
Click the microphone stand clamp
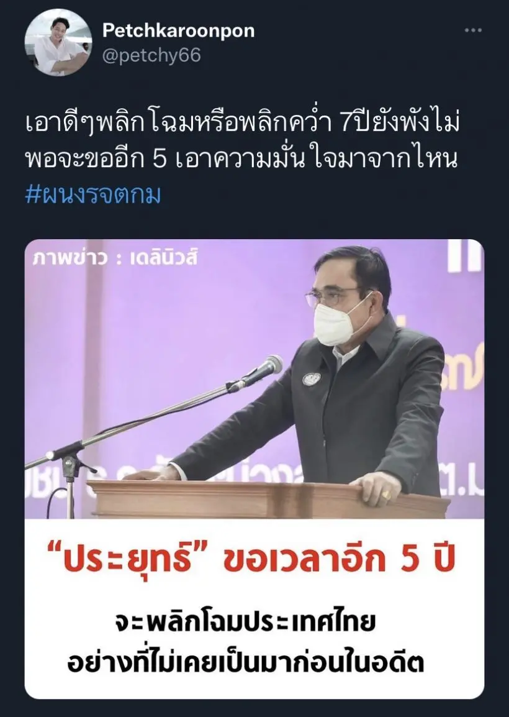click(70, 462)
